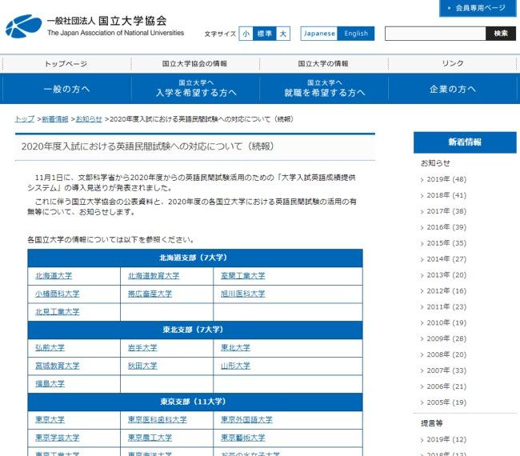Open 国立大学協会の情報 menu

point(195,64)
